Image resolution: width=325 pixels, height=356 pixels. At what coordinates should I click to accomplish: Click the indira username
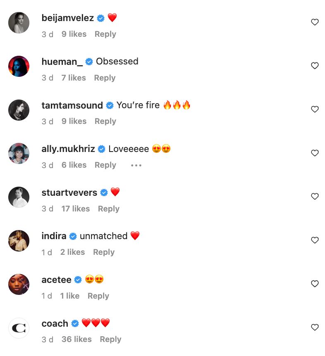click(x=54, y=236)
